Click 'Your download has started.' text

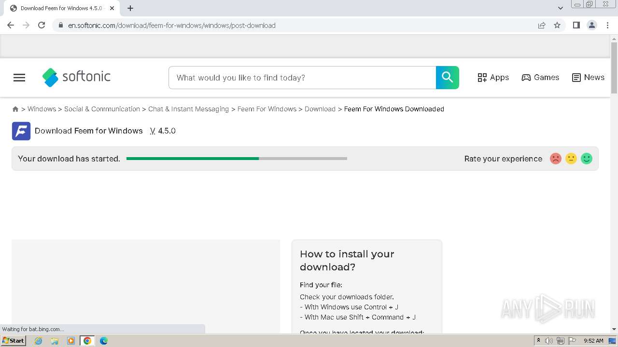[x=69, y=159]
